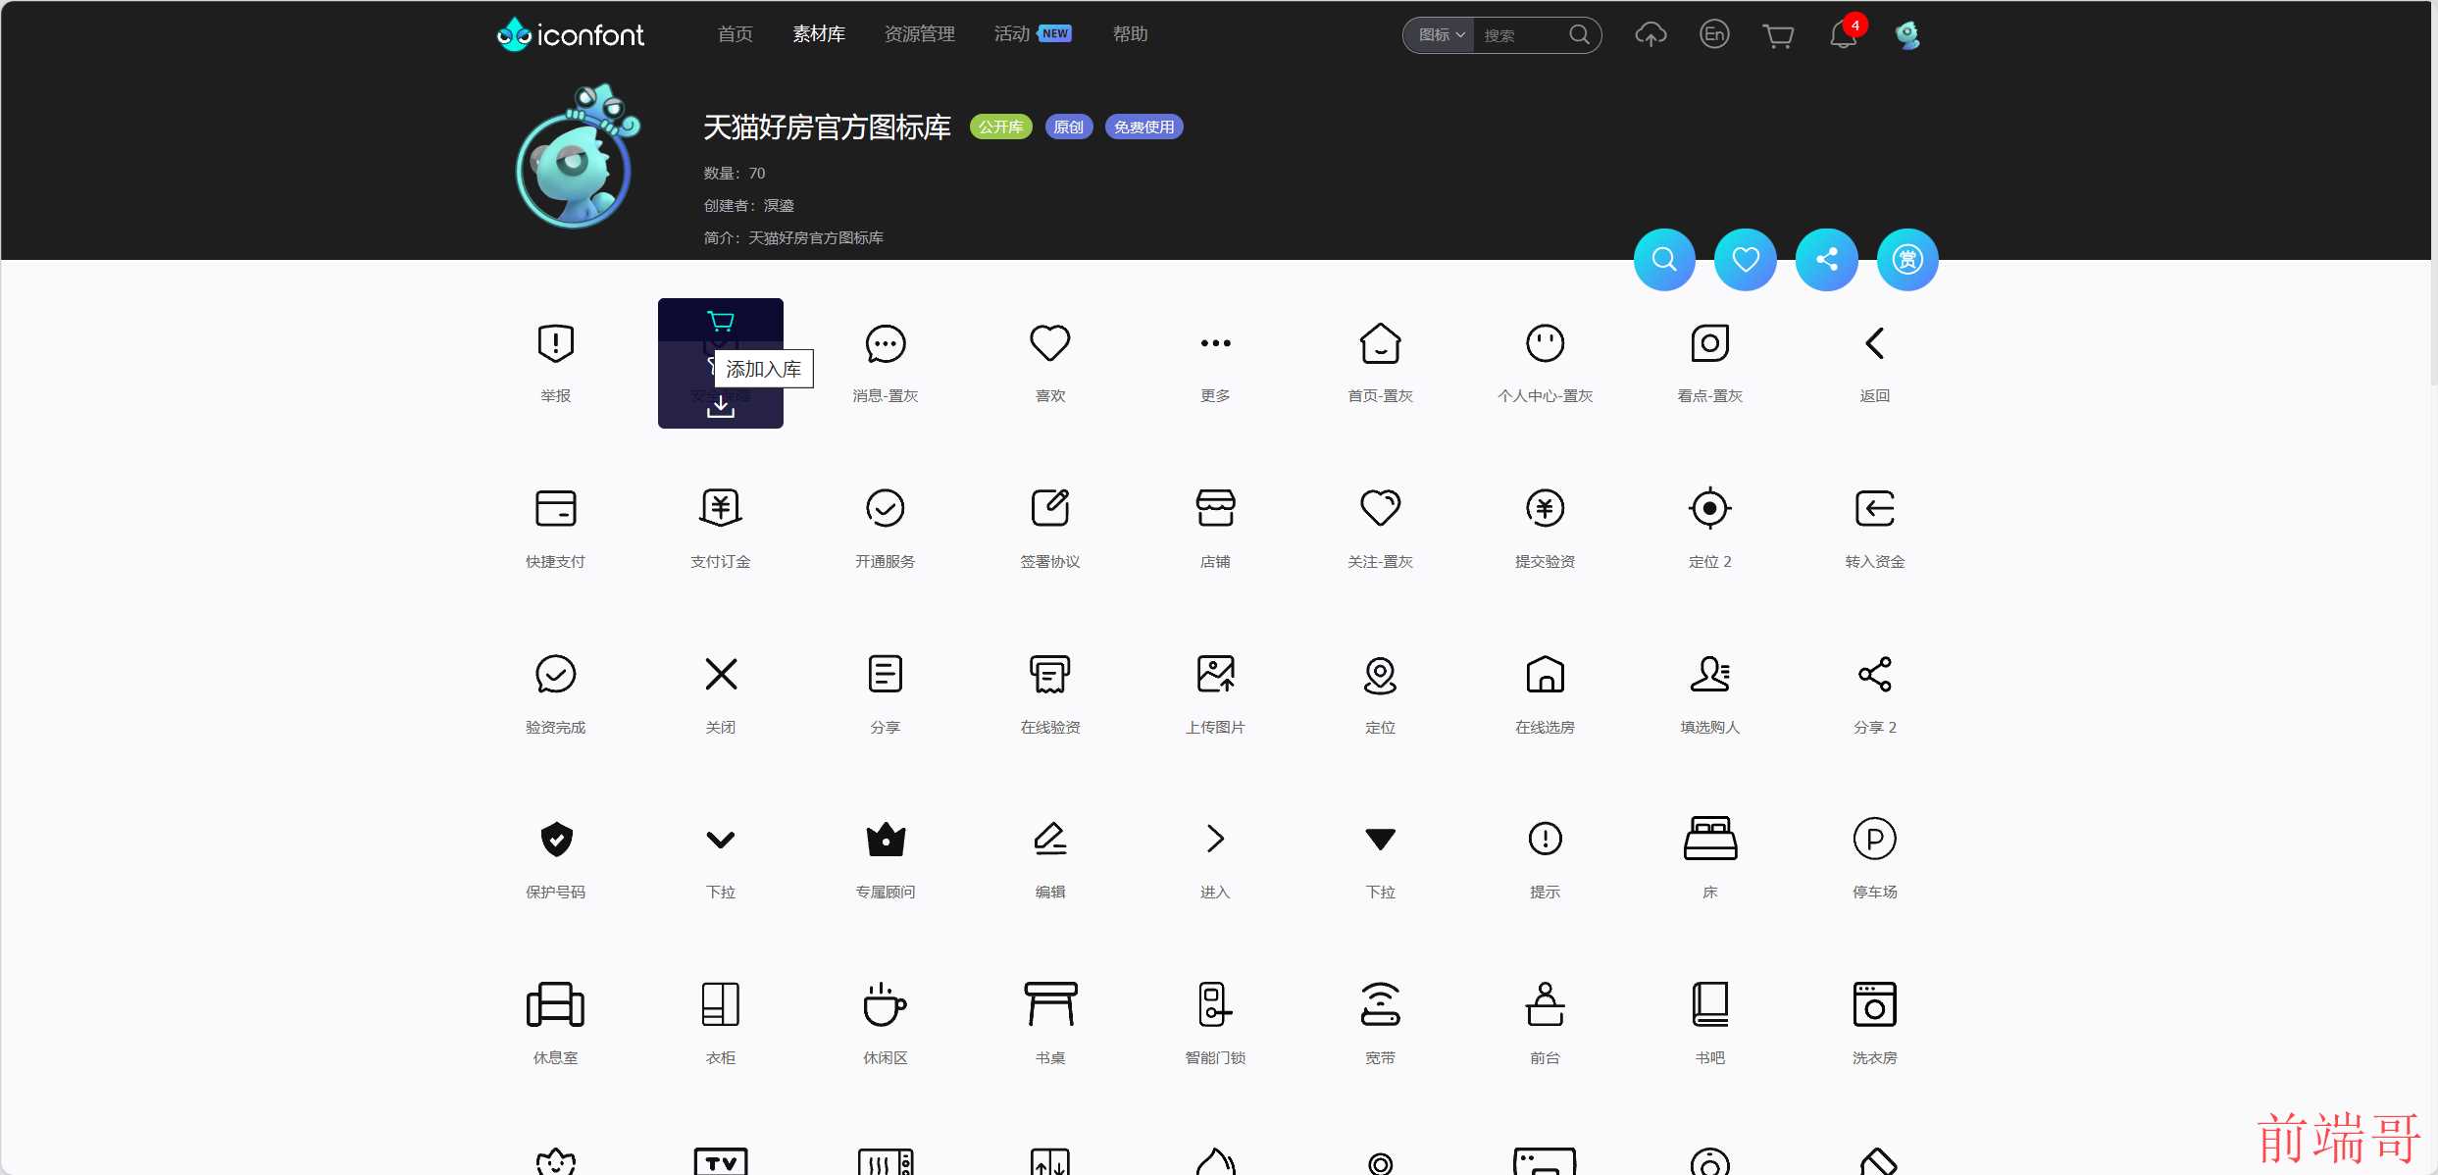Viewport: 2438px width, 1175px height.
Task: Select the 返回 back arrow icon
Action: [1874, 343]
